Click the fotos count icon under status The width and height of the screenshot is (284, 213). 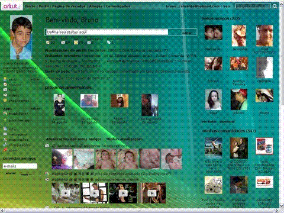63,43
